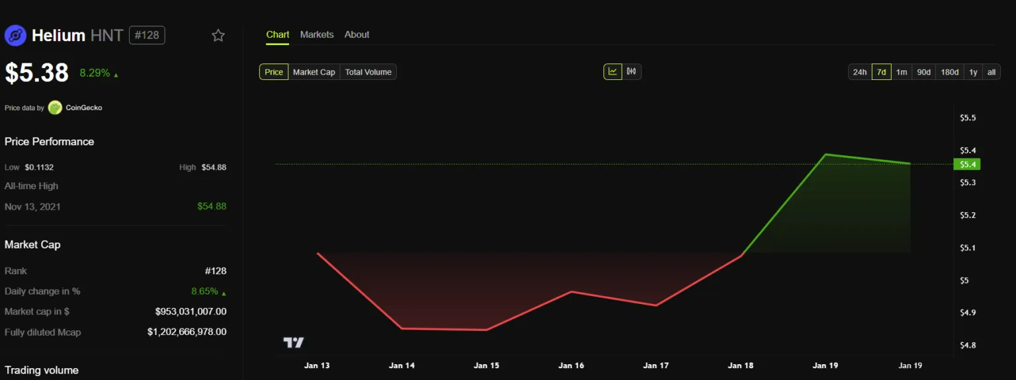This screenshot has height=380, width=1016.
Task: Click the Helium coin logo icon
Action: pyautogui.click(x=15, y=35)
